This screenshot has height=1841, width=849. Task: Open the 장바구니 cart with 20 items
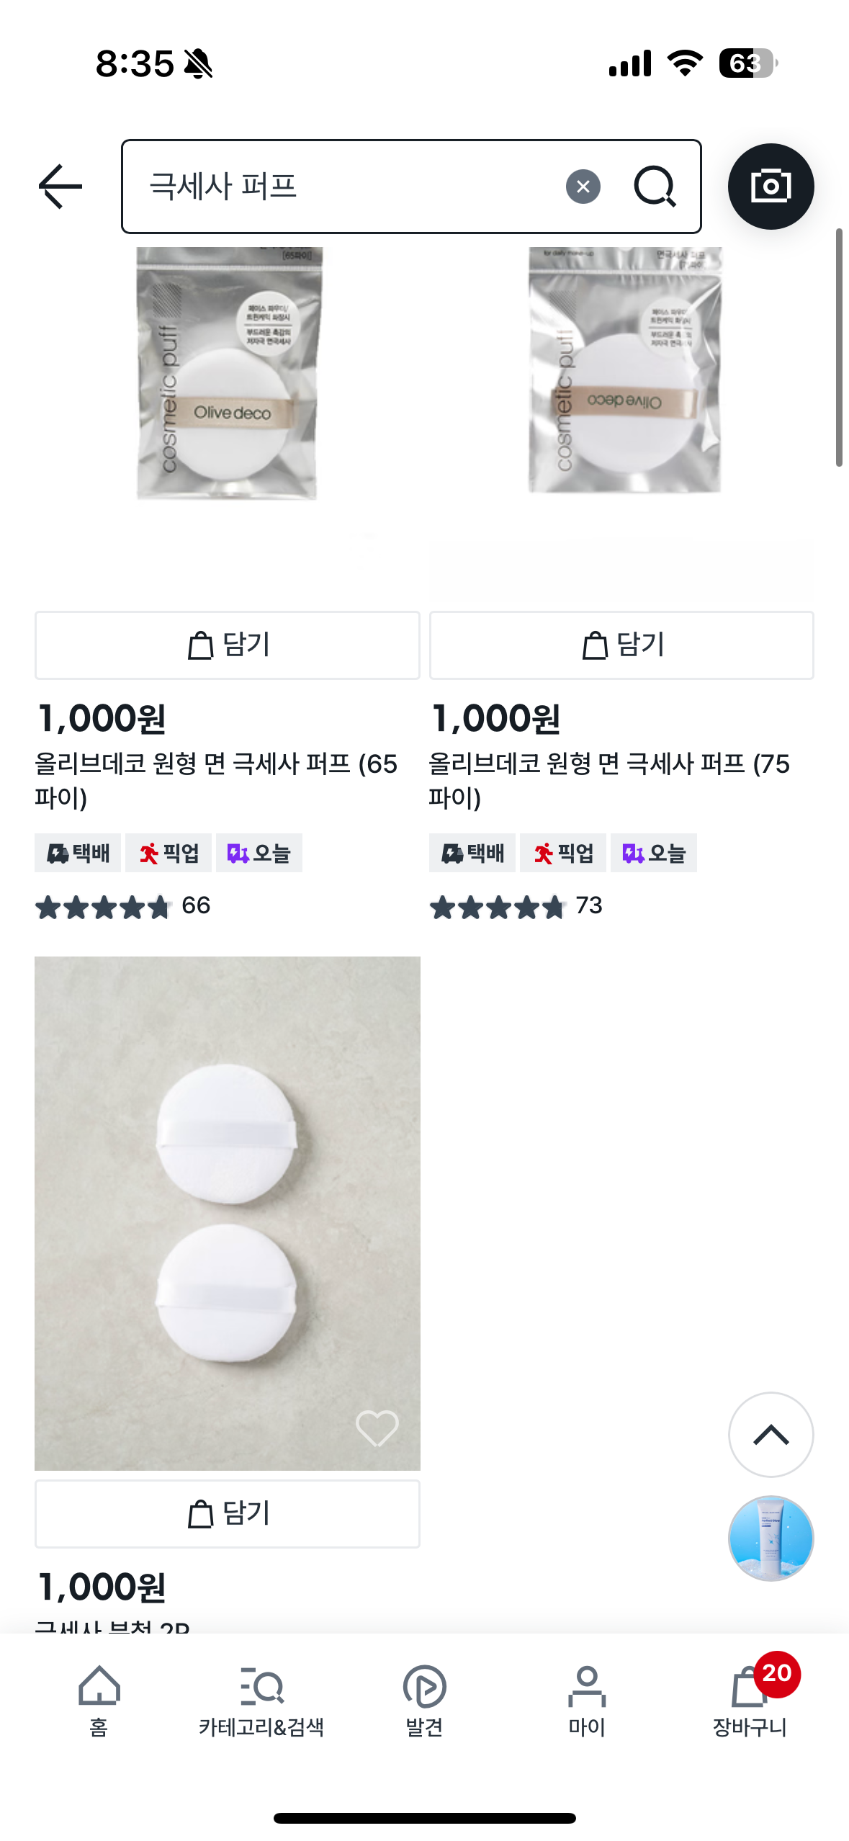point(750,1701)
